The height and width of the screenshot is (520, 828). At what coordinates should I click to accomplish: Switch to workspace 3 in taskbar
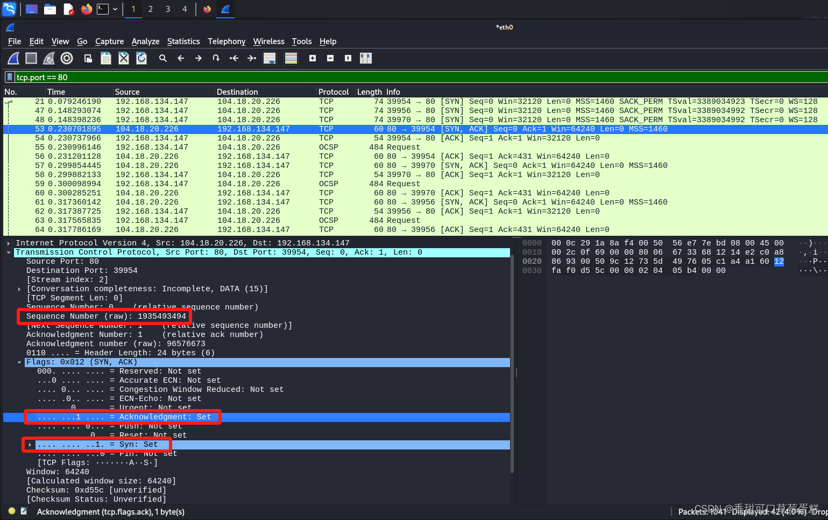coord(167,9)
